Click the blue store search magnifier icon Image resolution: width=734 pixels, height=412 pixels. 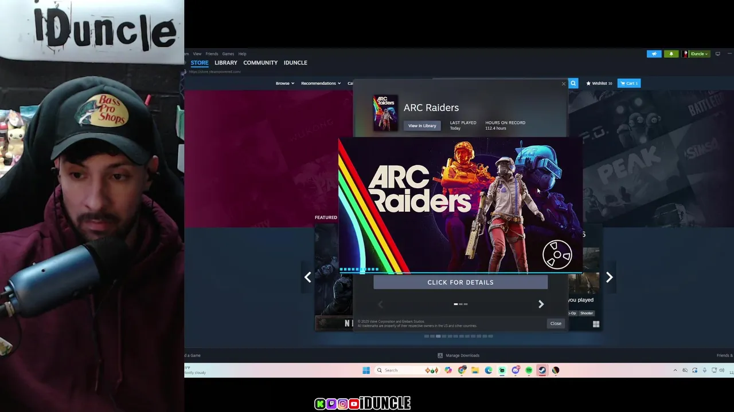(573, 83)
